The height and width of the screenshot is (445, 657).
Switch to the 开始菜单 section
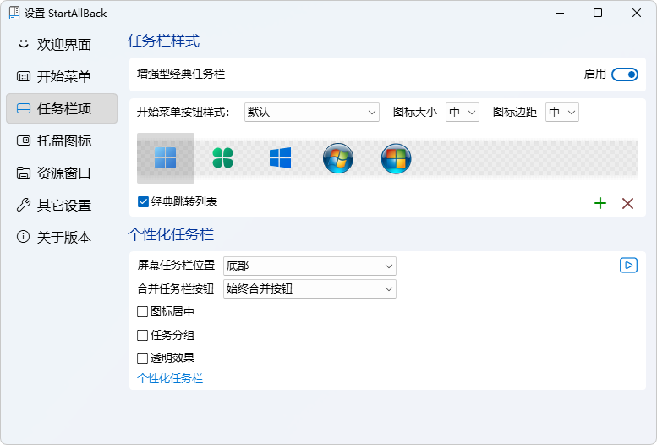[62, 76]
